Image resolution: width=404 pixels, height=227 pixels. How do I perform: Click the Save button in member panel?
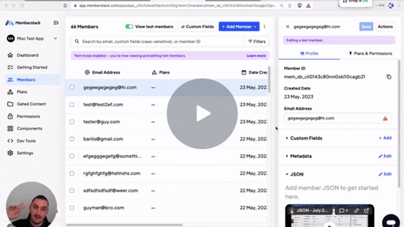point(366,26)
